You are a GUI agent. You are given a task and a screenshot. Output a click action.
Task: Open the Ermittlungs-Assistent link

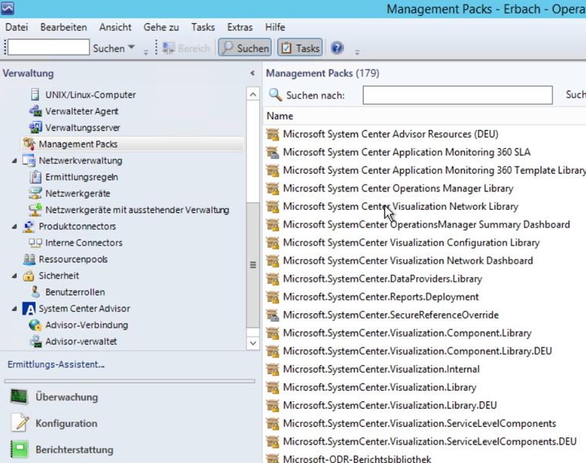56,364
